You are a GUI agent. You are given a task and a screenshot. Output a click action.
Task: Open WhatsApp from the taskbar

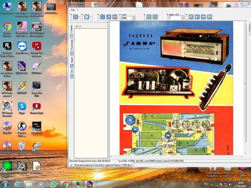[x=54, y=184]
